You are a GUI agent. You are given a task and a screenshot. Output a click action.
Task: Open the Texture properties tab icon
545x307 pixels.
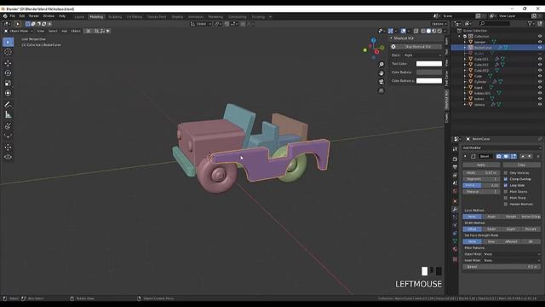(x=455, y=259)
